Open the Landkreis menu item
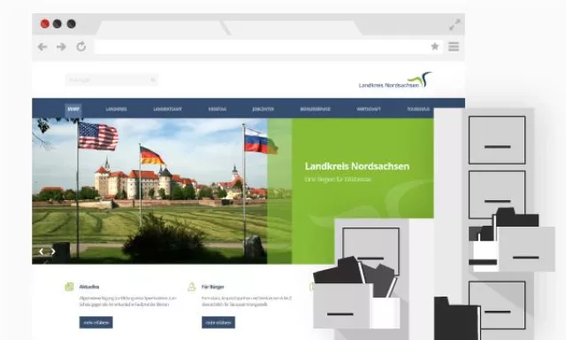 [x=116, y=109]
